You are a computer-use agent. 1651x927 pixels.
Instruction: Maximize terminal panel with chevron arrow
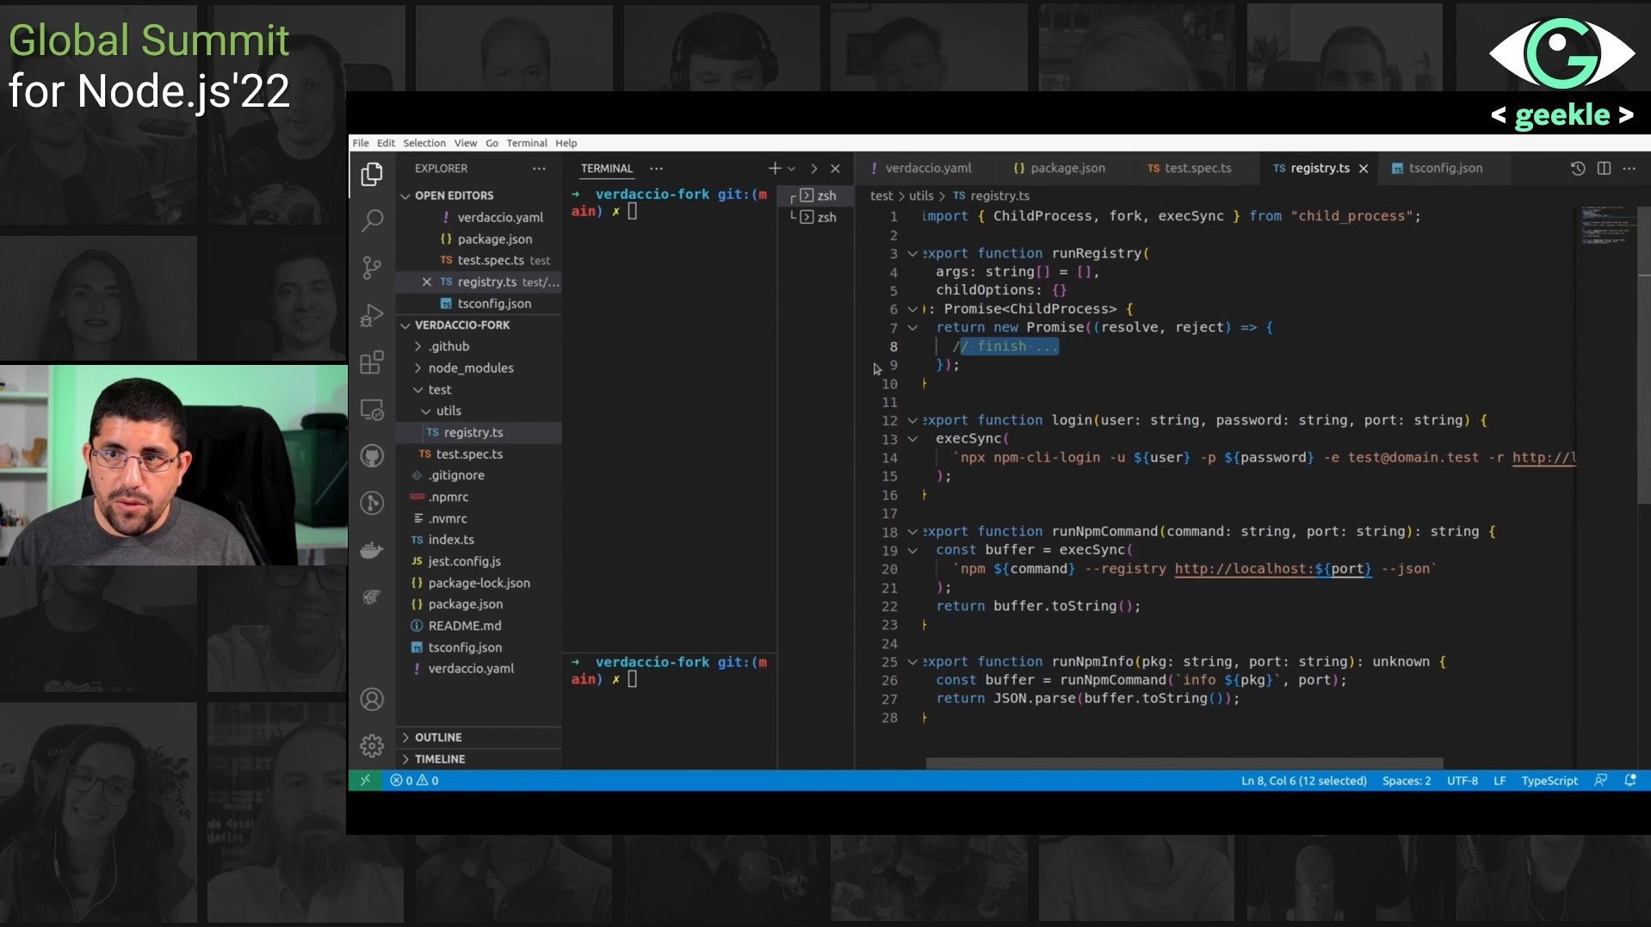coord(813,169)
